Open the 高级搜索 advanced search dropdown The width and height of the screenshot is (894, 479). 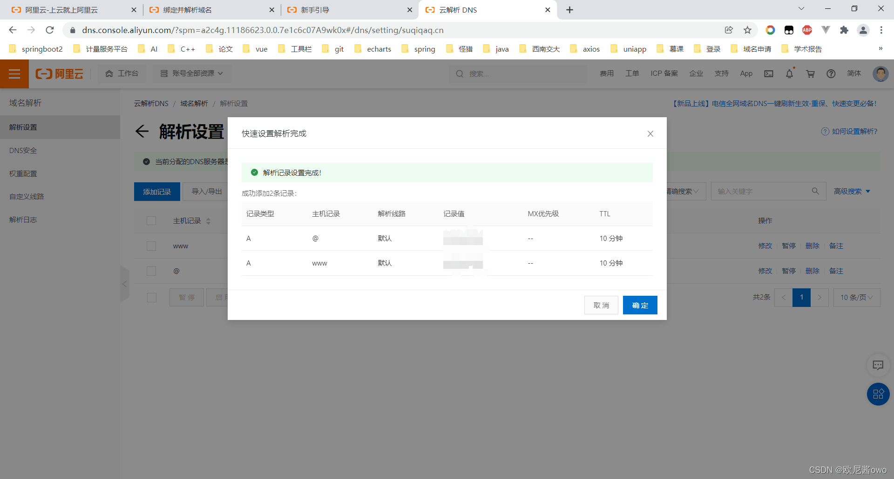pos(852,191)
